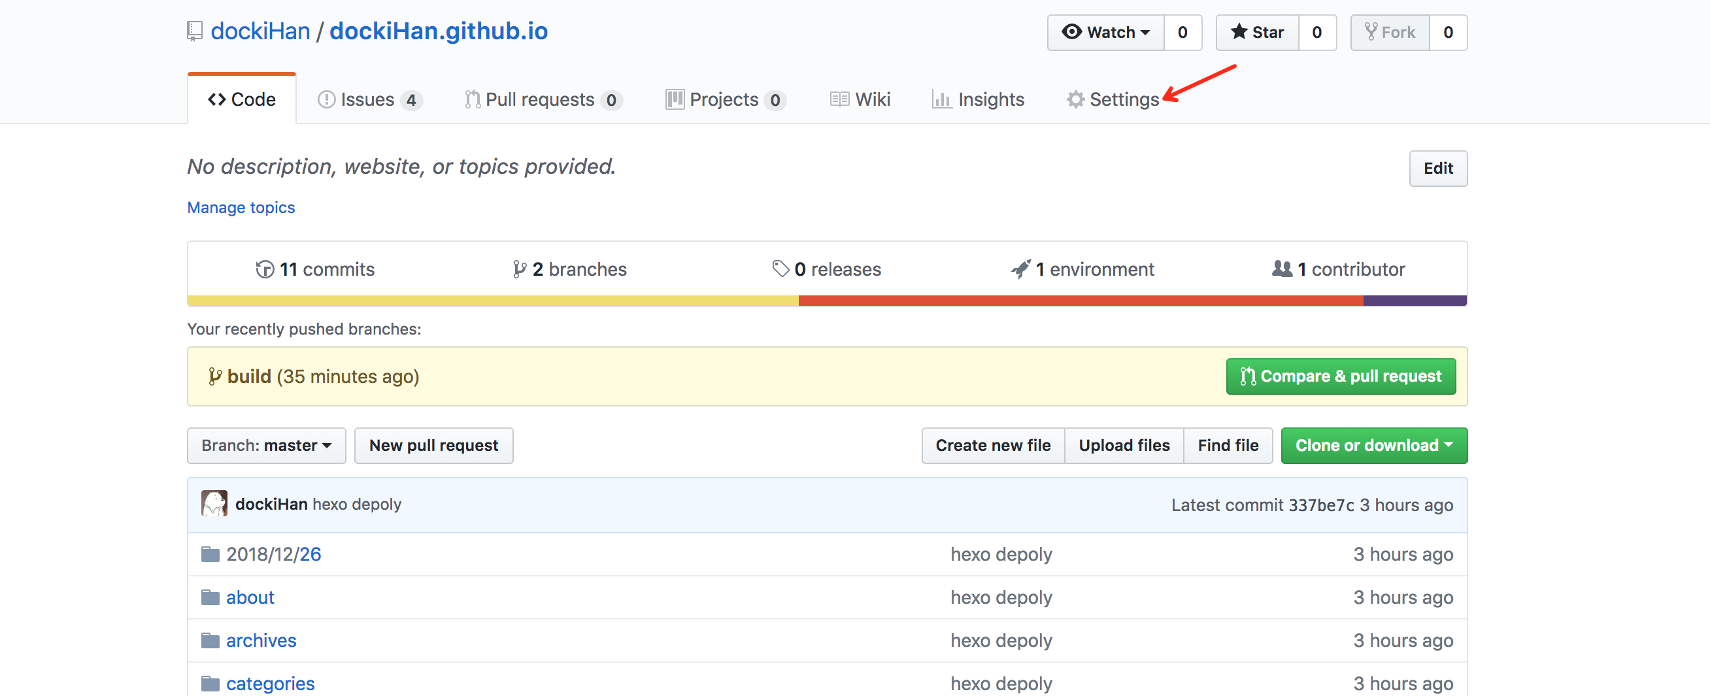Select the Code tab

click(x=242, y=99)
